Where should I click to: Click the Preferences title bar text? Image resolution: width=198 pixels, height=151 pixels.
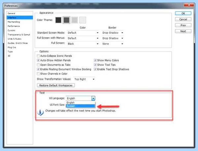click(x=11, y=6)
